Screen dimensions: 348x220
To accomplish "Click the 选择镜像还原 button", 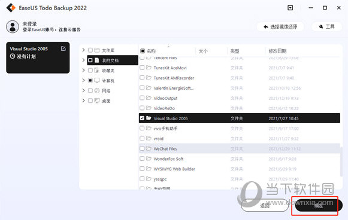I will 280,27.
